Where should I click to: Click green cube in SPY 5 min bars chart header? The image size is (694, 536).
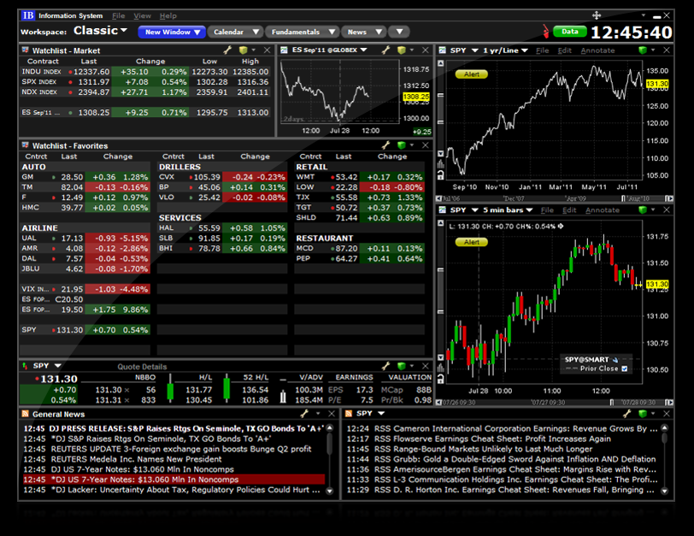pos(643,209)
